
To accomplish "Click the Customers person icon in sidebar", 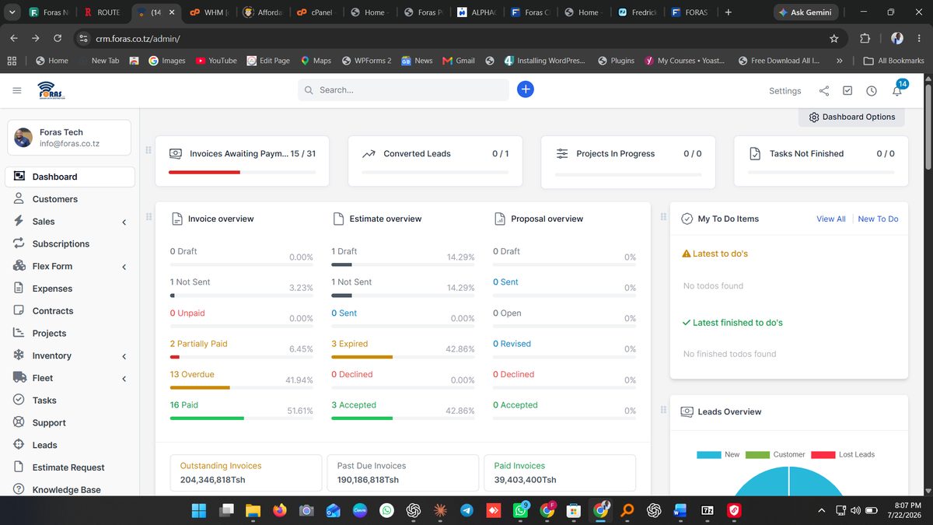I will [19, 199].
